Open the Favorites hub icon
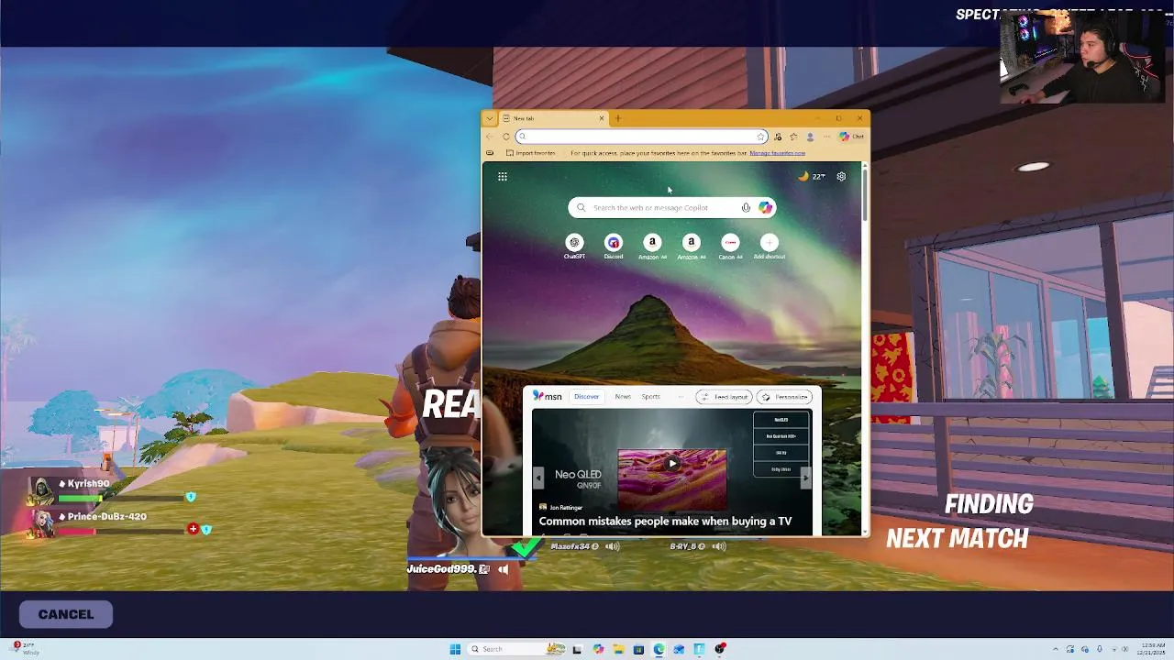The height and width of the screenshot is (660, 1174). coord(793,137)
